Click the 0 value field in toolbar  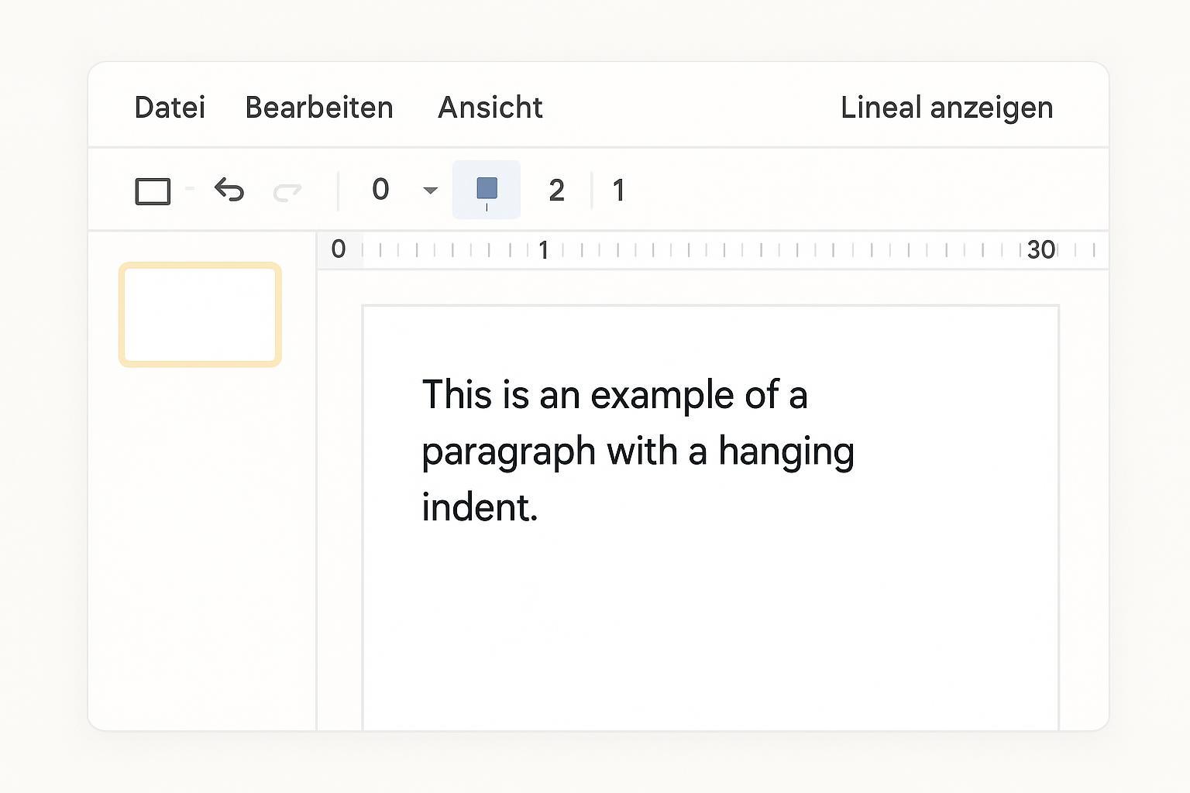(380, 190)
